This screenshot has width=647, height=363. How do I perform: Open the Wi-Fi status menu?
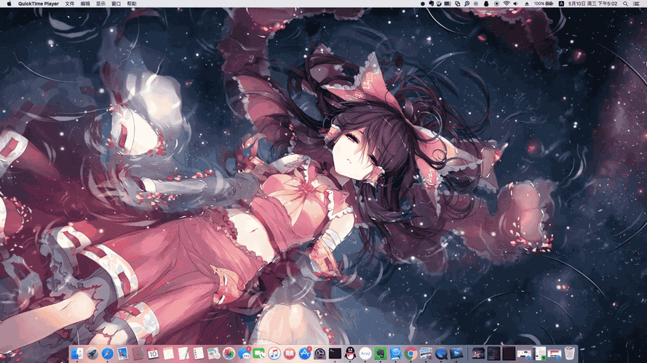pos(507,4)
